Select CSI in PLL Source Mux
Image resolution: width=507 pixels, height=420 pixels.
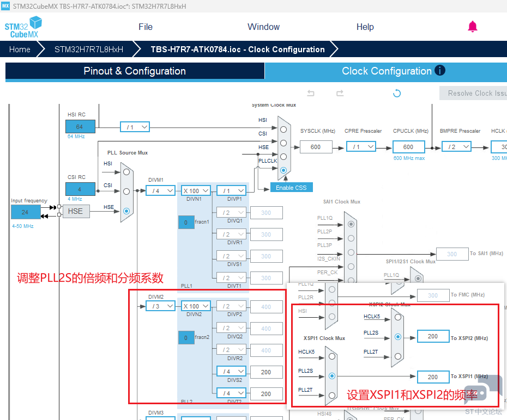pyautogui.click(x=126, y=192)
